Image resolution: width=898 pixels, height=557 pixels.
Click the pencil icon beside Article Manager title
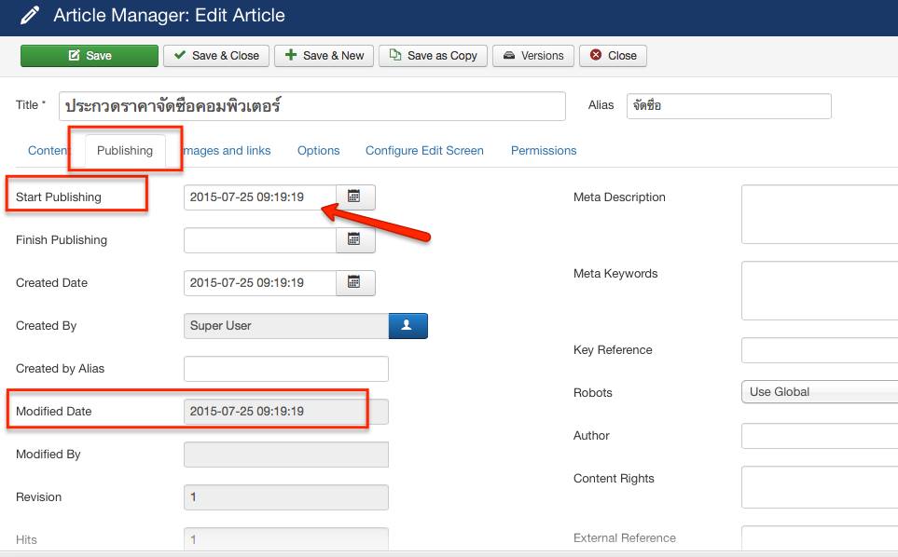pyautogui.click(x=30, y=16)
